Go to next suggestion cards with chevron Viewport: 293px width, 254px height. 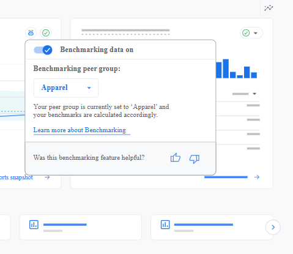pyautogui.click(x=273, y=227)
